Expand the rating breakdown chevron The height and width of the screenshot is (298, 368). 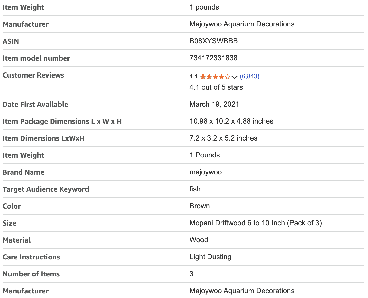pos(234,77)
